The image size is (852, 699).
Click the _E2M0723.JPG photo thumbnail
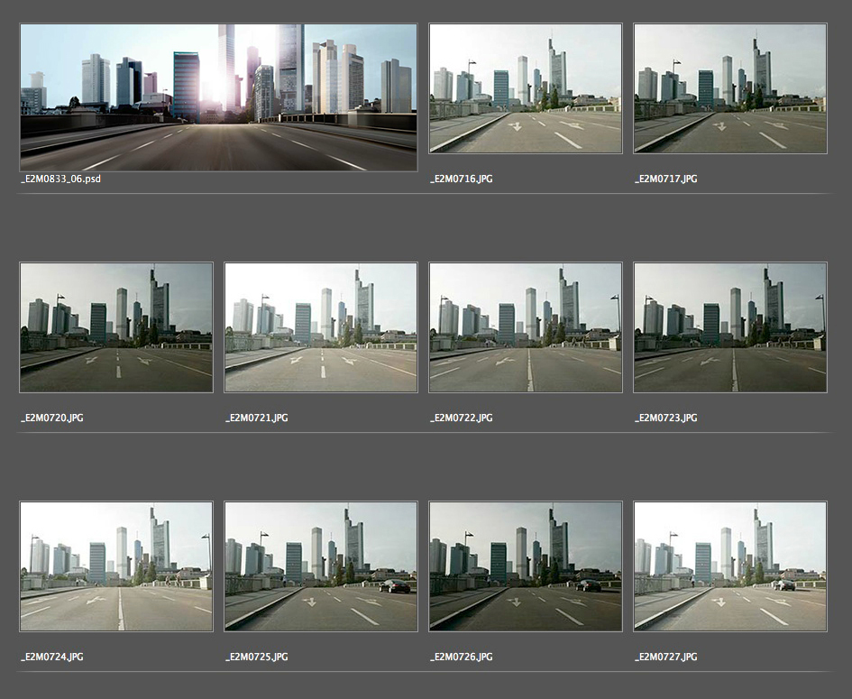pyautogui.click(x=730, y=327)
